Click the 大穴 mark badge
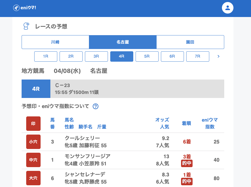The height and width of the screenshot is (187, 251). click(x=33, y=178)
